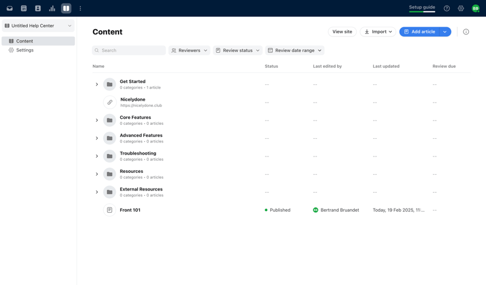This screenshot has height=285, width=486.
Task: Open the Front 101 article
Action: pyautogui.click(x=130, y=210)
